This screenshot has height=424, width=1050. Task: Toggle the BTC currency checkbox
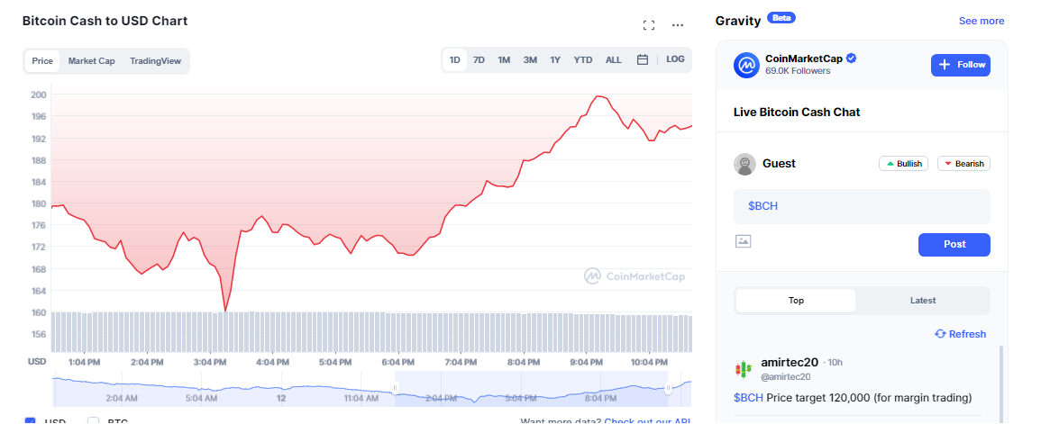(94, 421)
